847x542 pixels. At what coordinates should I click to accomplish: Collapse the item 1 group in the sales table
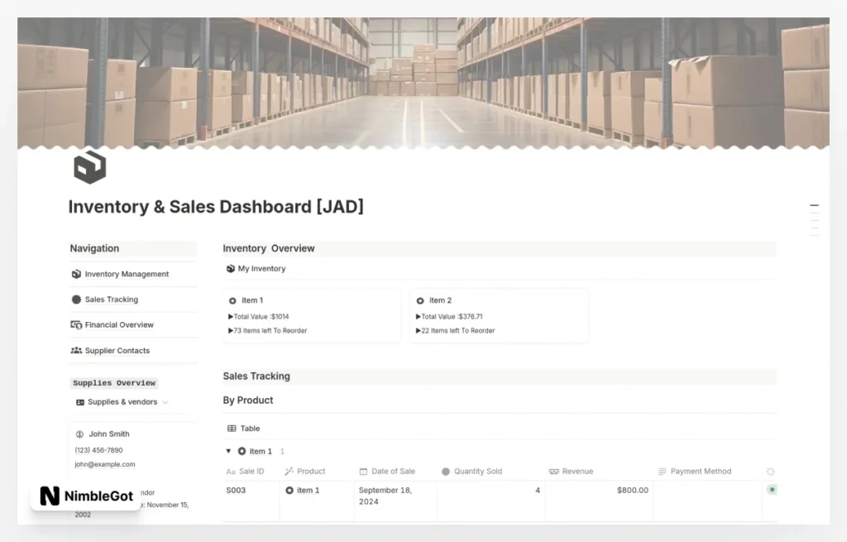[228, 451]
